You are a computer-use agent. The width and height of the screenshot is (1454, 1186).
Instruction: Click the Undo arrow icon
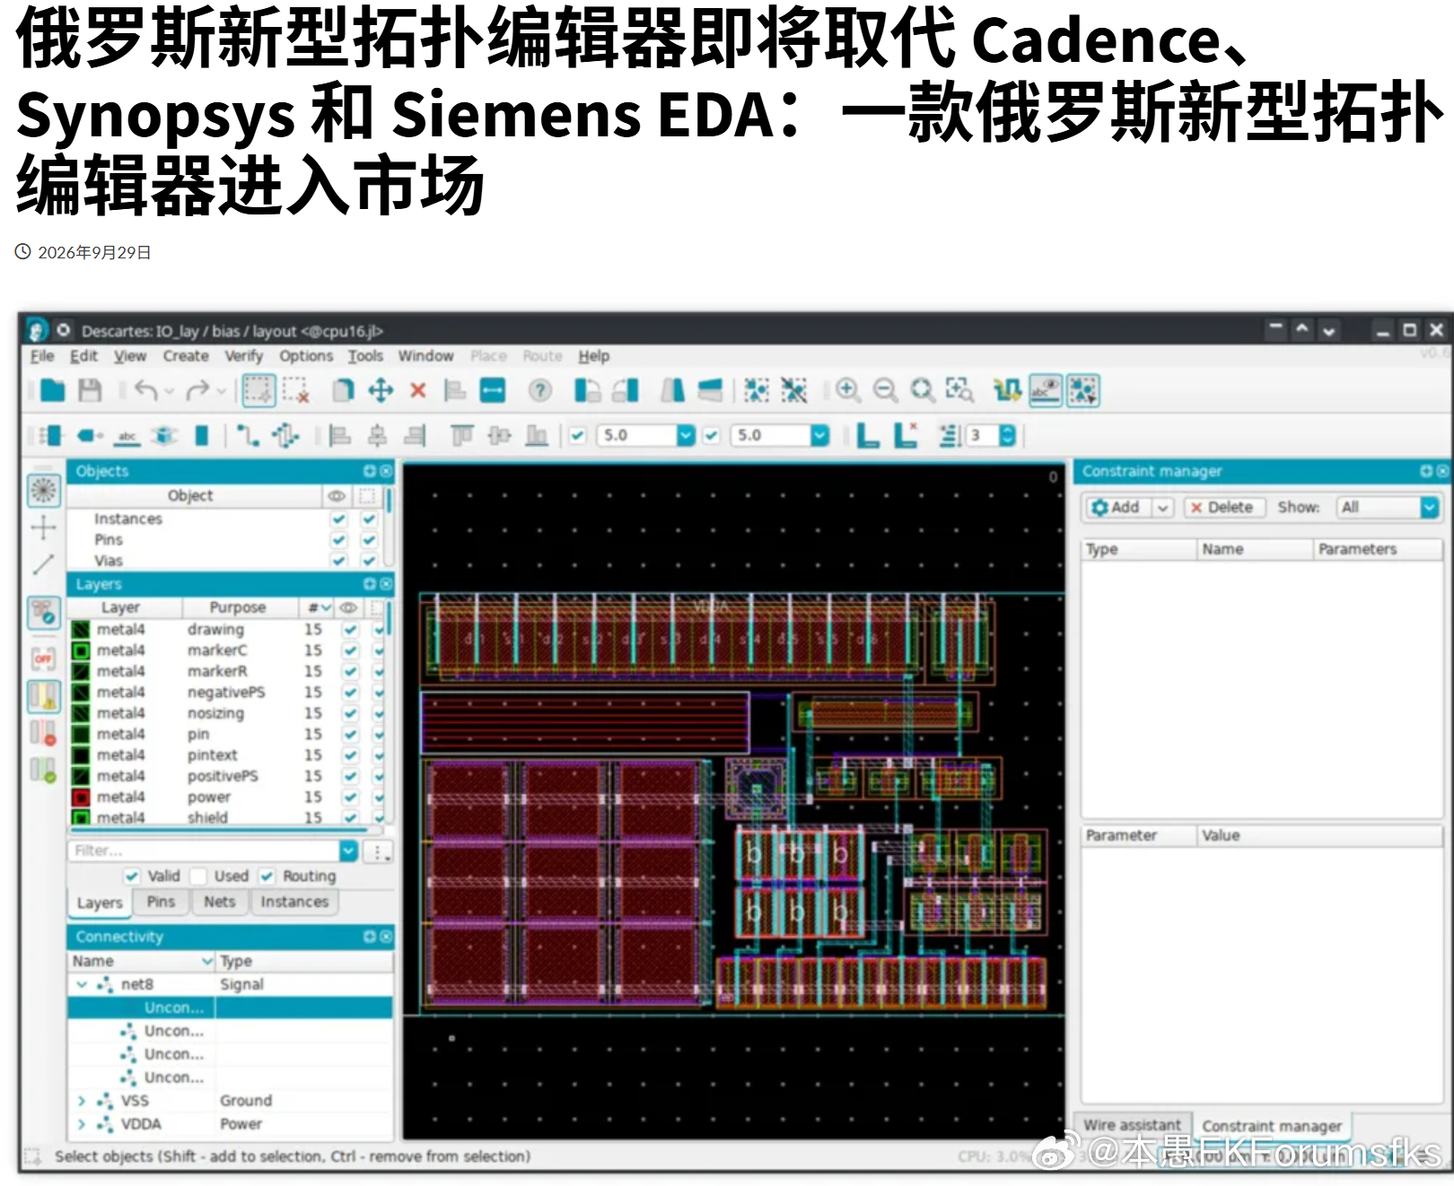pyautogui.click(x=146, y=390)
